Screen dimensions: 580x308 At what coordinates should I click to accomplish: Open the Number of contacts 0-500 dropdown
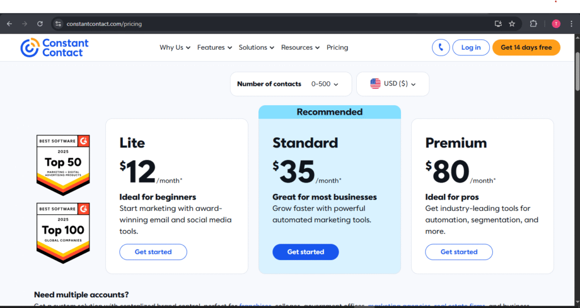tap(291, 84)
